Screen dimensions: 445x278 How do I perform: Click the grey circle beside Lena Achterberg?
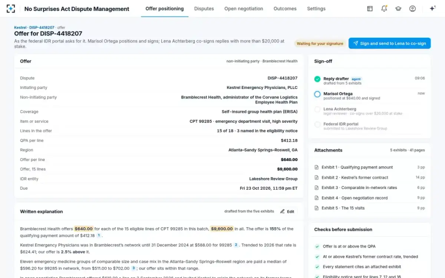pos(317,109)
